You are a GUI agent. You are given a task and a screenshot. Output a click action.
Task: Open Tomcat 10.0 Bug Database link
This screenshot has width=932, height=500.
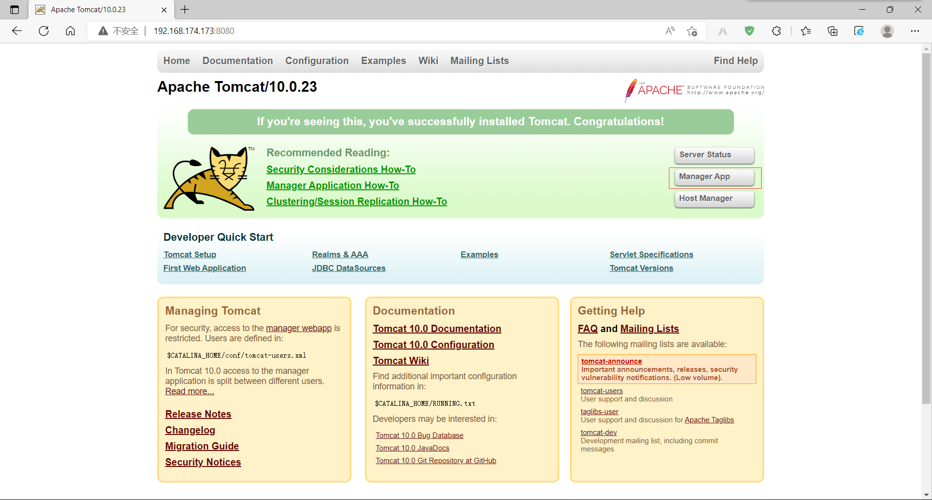pos(419,435)
